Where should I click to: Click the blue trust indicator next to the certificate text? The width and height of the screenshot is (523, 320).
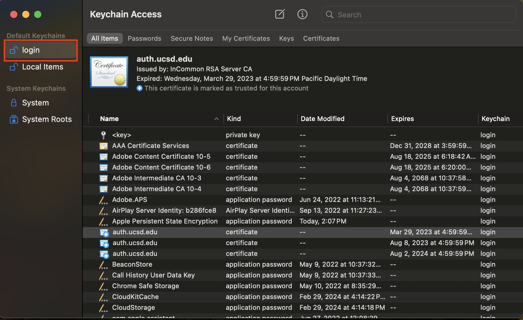click(x=140, y=88)
